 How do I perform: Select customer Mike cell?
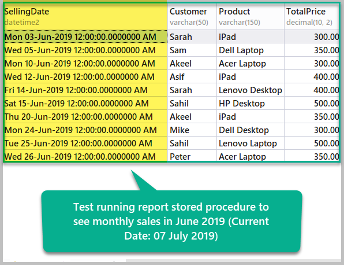(192, 130)
